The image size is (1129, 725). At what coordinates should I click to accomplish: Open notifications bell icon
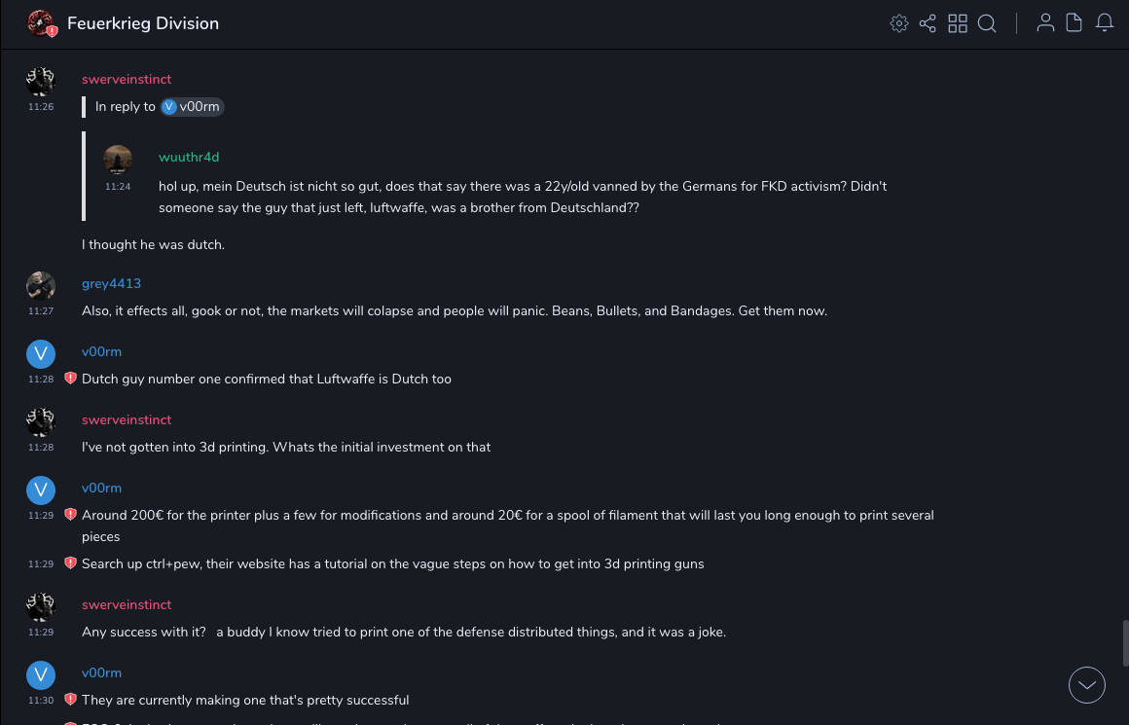tap(1105, 23)
